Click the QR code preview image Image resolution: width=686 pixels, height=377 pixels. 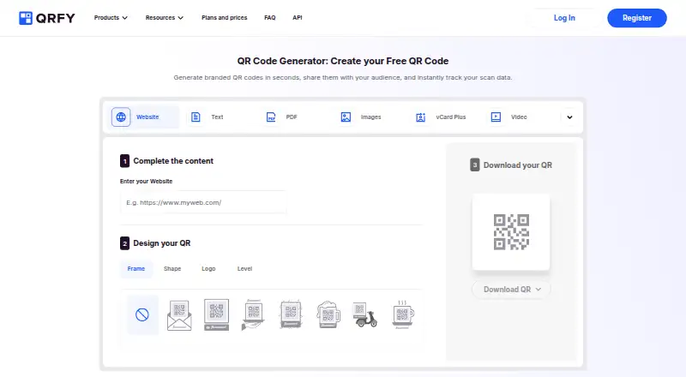511,232
